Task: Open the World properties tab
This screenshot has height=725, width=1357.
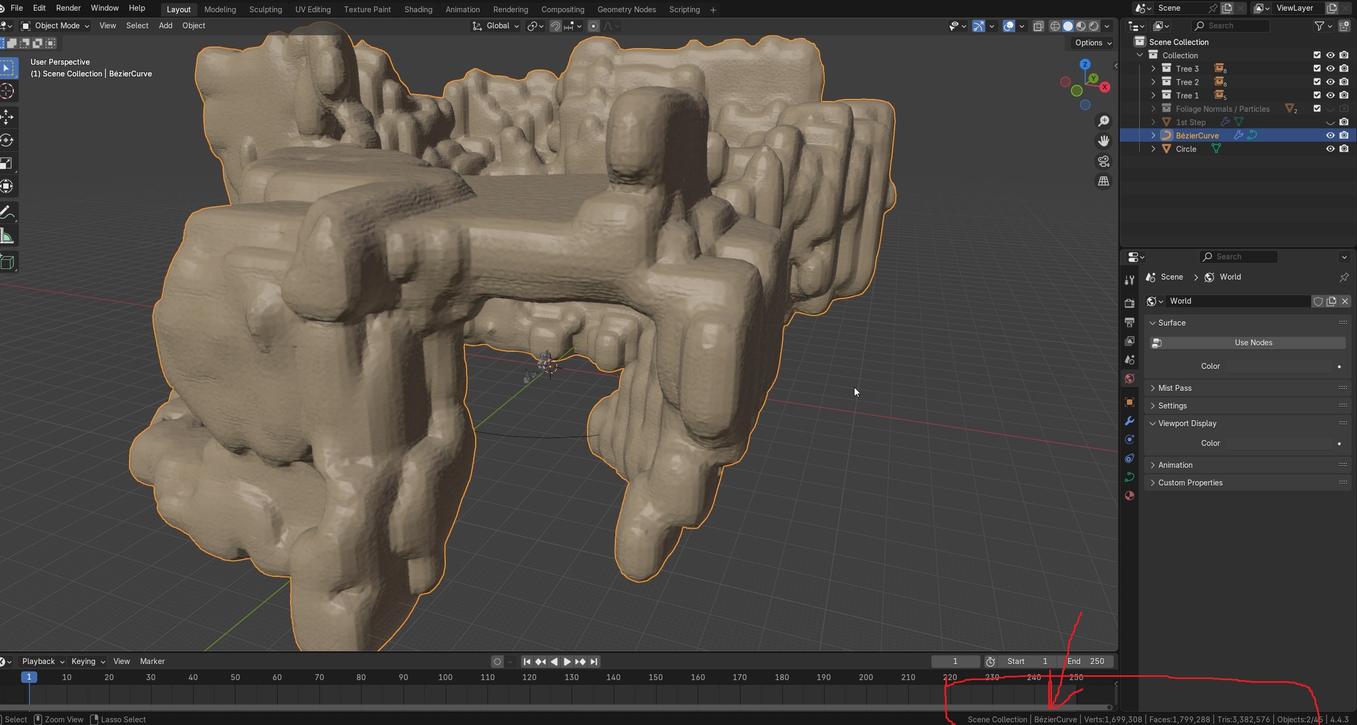Action: [1130, 379]
